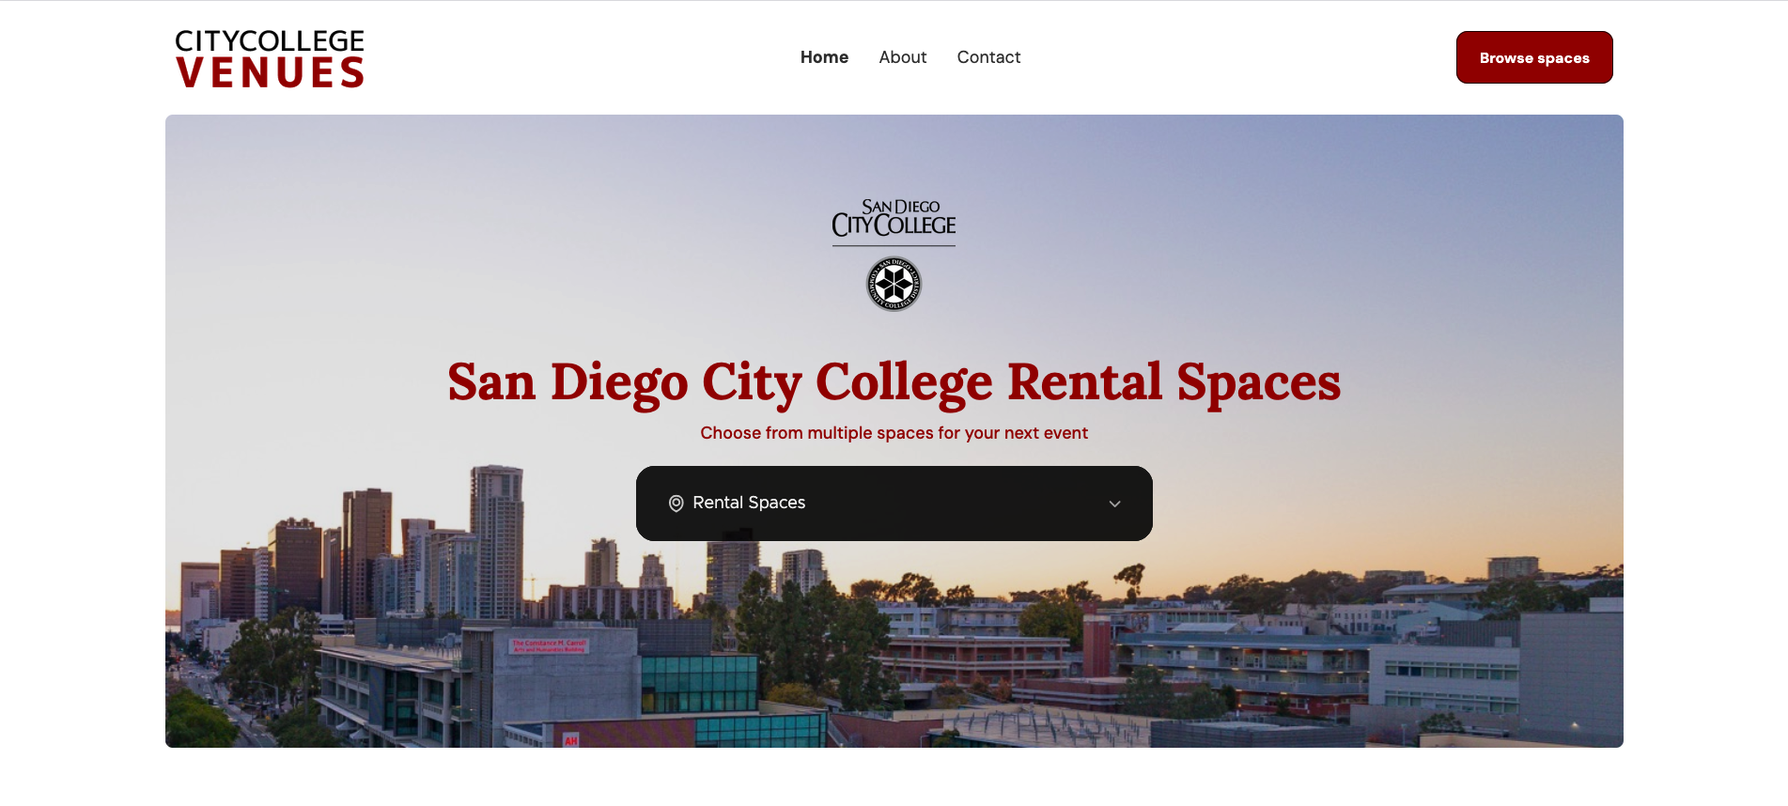Open the About nav item
Screen dimensions: 1788x806
tap(902, 57)
